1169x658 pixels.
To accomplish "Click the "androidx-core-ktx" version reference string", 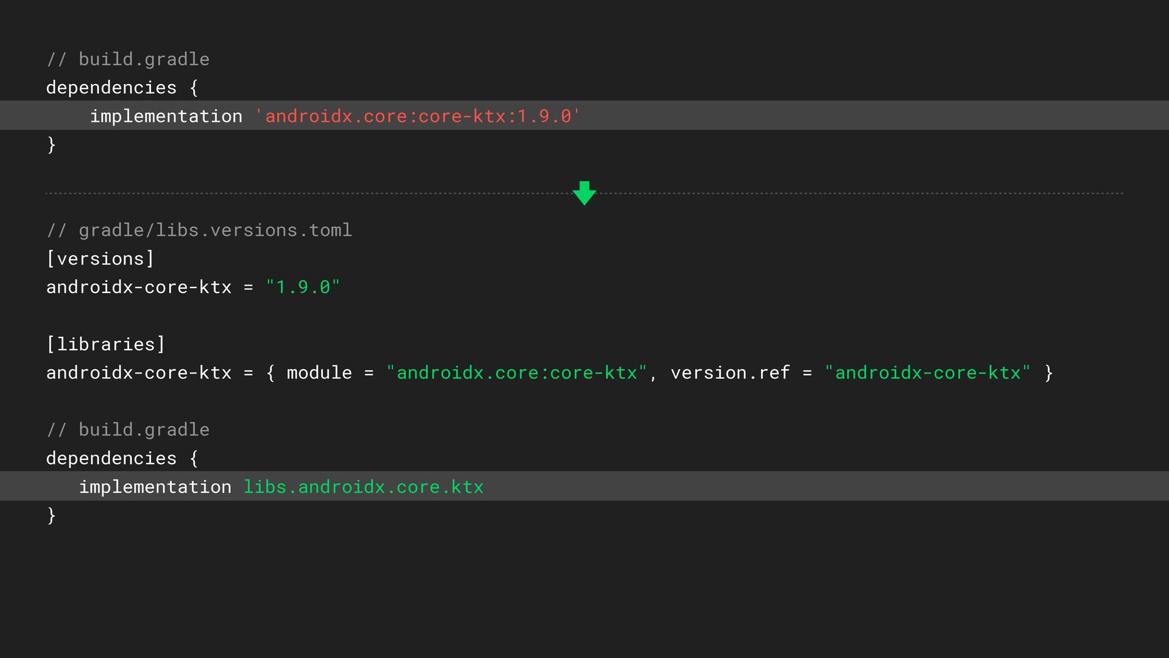I will (x=927, y=373).
